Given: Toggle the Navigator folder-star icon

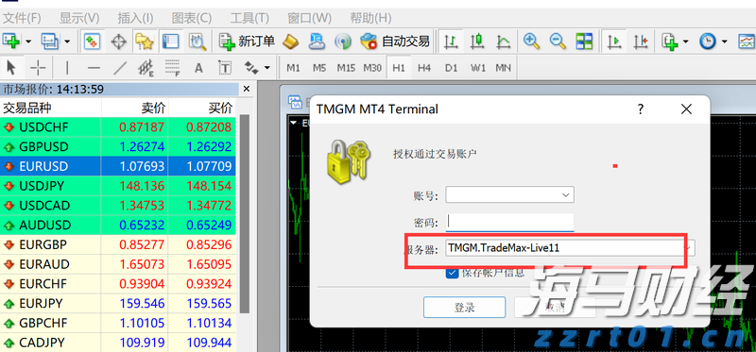Looking at the screenshot, I should pos(145,42).
